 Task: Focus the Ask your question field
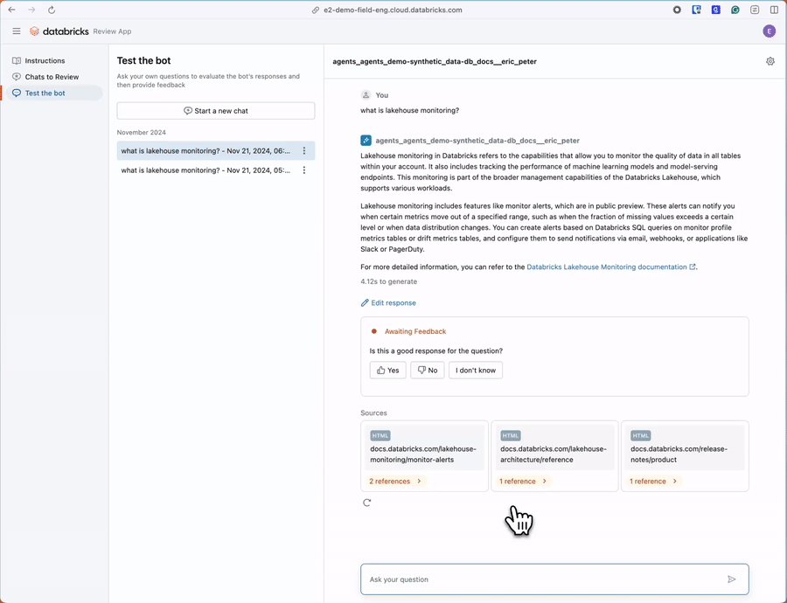542,579
